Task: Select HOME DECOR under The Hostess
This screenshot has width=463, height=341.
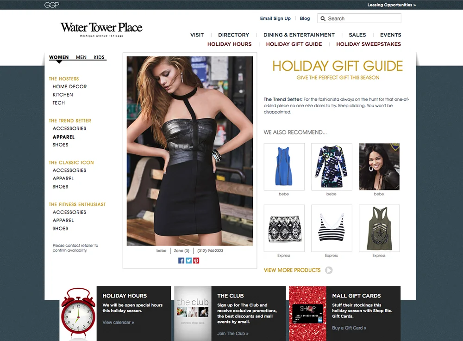Action: pos(70,87)
